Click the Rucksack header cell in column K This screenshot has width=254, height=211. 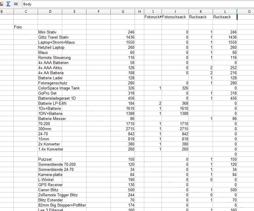pyautogui.click(x=197, y=17)
